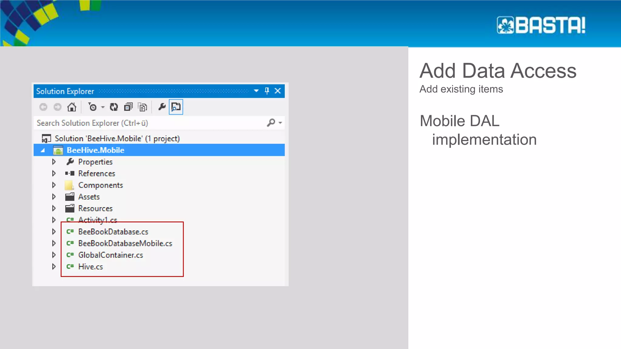Expand the BeeBookDatabase.cs node
Screen dimensions: 621x349
[54, 232]
